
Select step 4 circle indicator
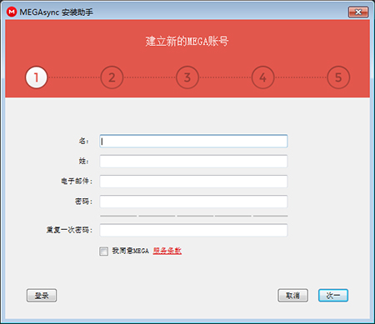pyautogui.click(x=262, y=77)
